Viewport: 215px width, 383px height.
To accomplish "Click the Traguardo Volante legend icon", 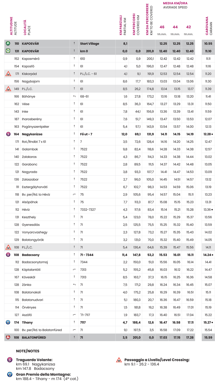I will pyautogui.click(x=10, y=360).
